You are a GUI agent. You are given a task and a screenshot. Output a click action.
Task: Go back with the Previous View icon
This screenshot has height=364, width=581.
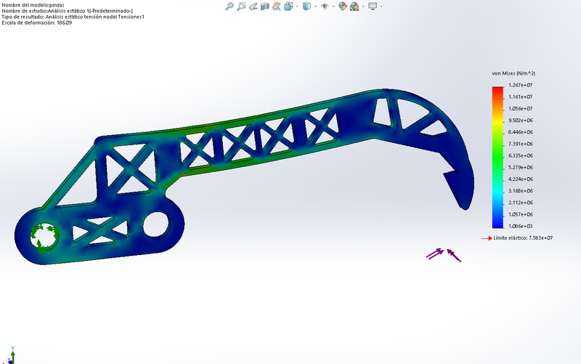(x=253, y=7)
